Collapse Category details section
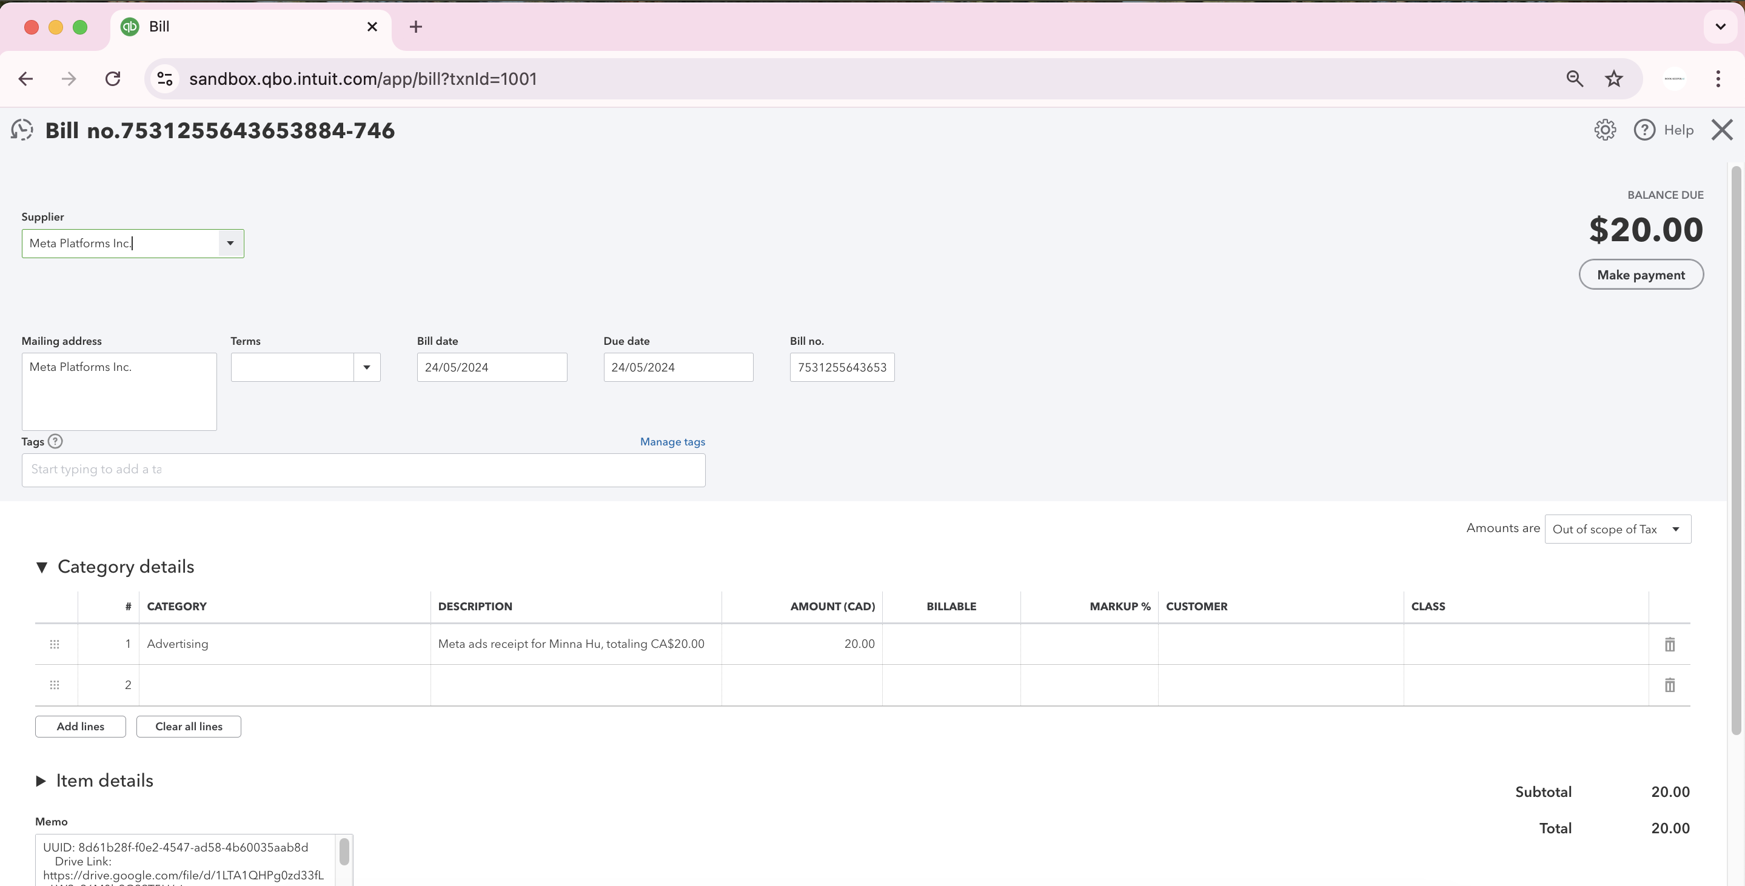 coord(42,567)
